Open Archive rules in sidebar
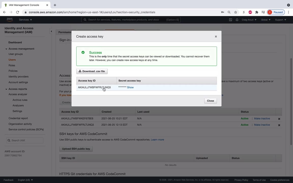Image resolution: width=293 pixels, height=183 pixels. tap(20, 100)
